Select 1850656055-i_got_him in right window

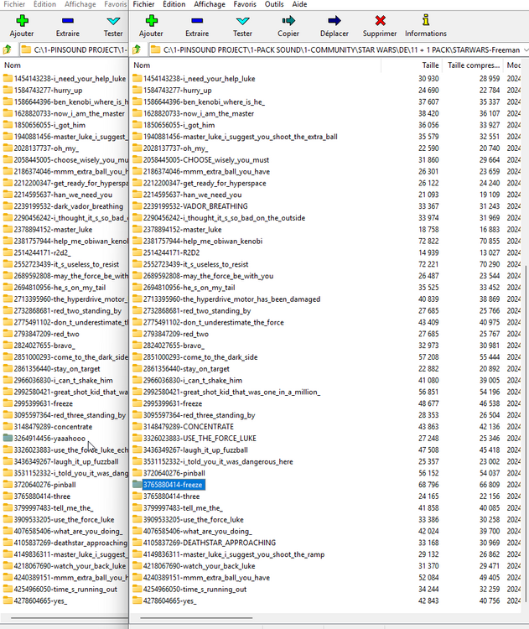[x=179, y=125]
